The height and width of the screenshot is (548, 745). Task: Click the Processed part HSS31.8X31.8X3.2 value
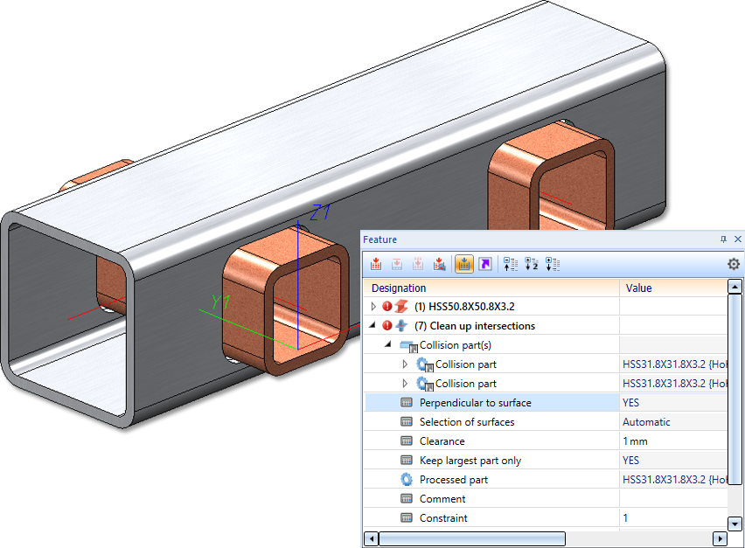point(673,480)
